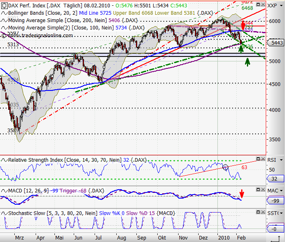Image resolution: width=285 pixels, height=242 pixels.
Task: Click the Stochastic Slow [5, 3, 3, 80, 20, Nein] label
Action: [53, 213]
